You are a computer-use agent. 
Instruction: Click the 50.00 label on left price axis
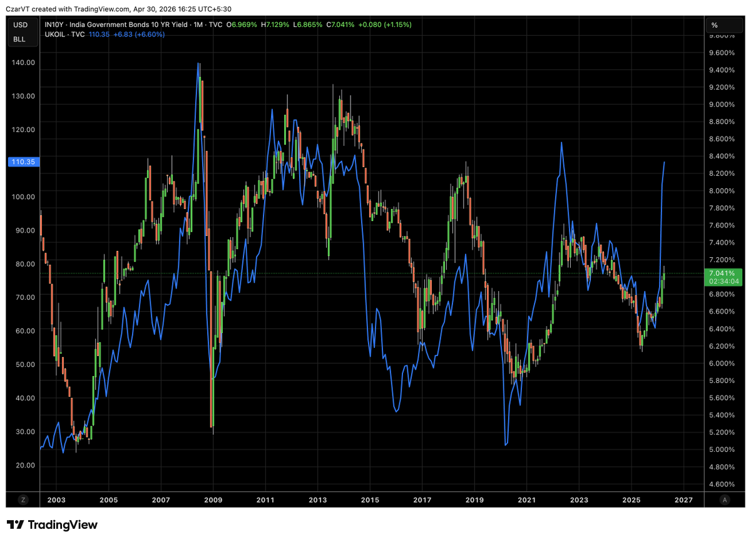[x=25, y=364]
